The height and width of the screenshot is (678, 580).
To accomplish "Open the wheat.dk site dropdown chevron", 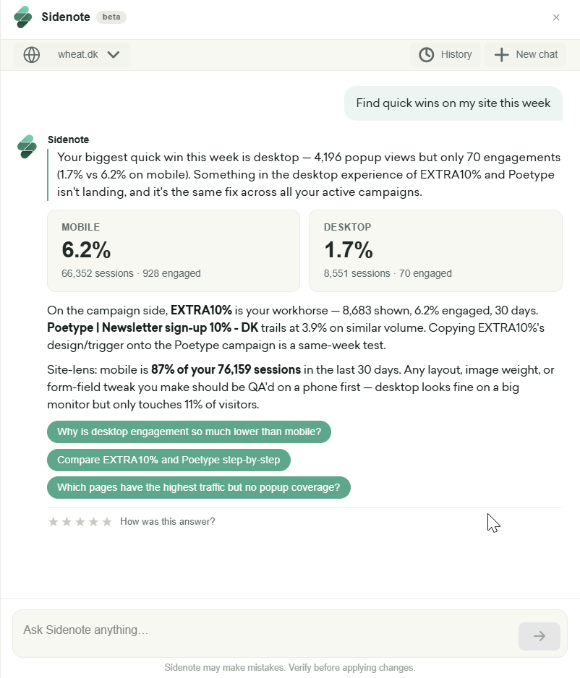I will (114, 55).
